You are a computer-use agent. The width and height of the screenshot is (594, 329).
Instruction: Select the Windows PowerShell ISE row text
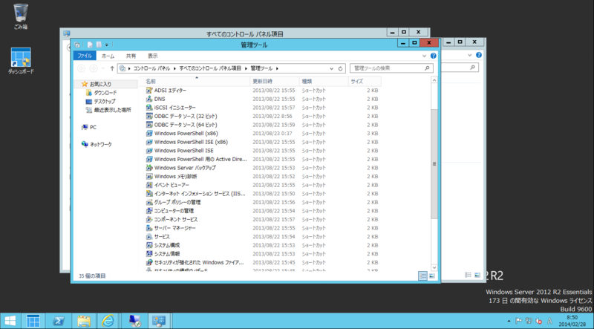coord(183,151)
